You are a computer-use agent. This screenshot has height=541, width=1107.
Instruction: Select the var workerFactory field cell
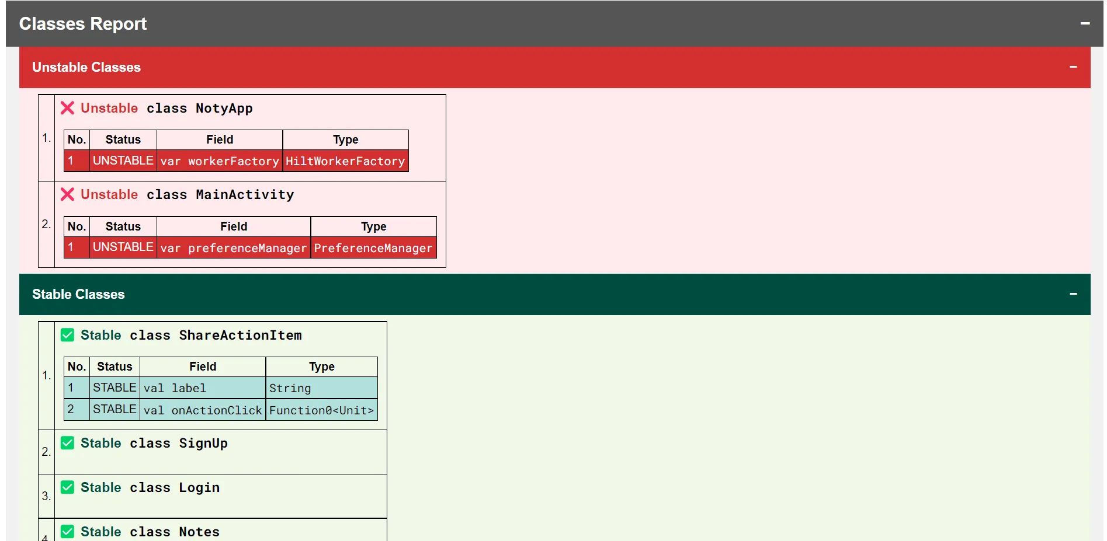pyautogui.click(x=220, y=161)
